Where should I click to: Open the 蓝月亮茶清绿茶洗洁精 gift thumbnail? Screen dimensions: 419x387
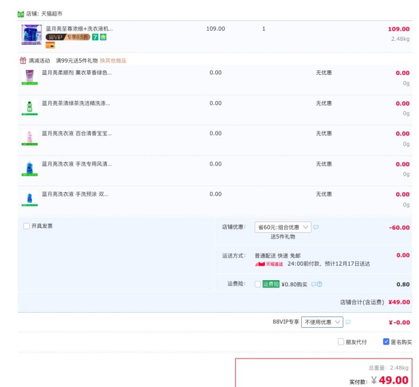30,108
